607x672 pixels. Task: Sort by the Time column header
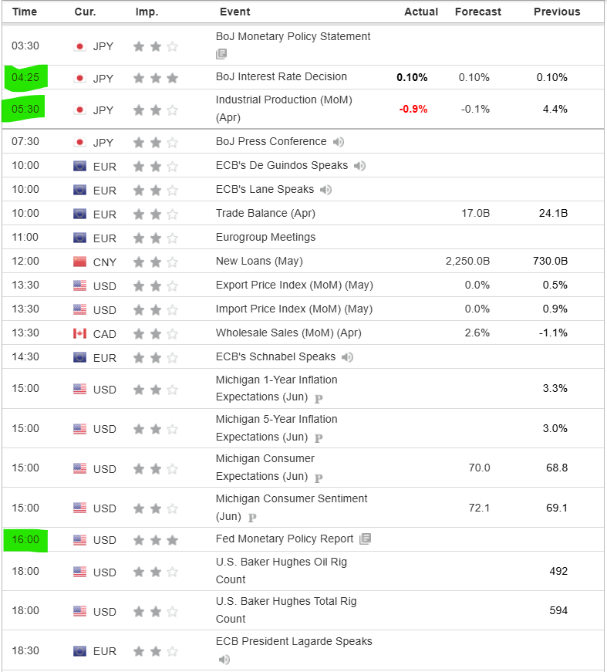pos(25,12)
